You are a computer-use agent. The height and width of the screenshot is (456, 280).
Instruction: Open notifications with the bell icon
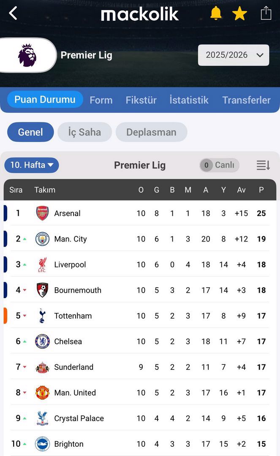[216, 14]
